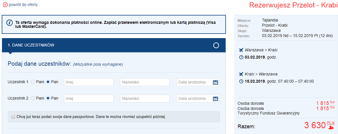This screenshot has height=134, width=338.
Task: Click the Data urodzenia field for Uczestnik 1
Action: click(x=194, y=82)
